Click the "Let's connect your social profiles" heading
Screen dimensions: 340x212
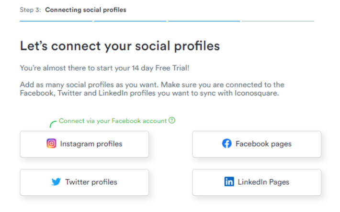(x=120, y=46)
